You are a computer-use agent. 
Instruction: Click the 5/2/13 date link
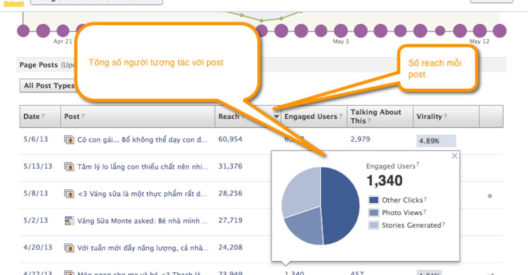click(x=36, y=221)
